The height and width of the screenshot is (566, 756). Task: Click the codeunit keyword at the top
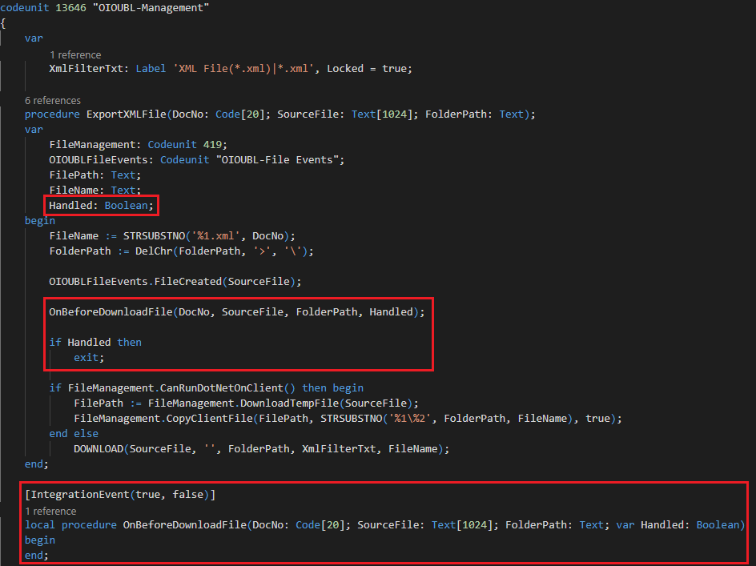tap(25, 7)
